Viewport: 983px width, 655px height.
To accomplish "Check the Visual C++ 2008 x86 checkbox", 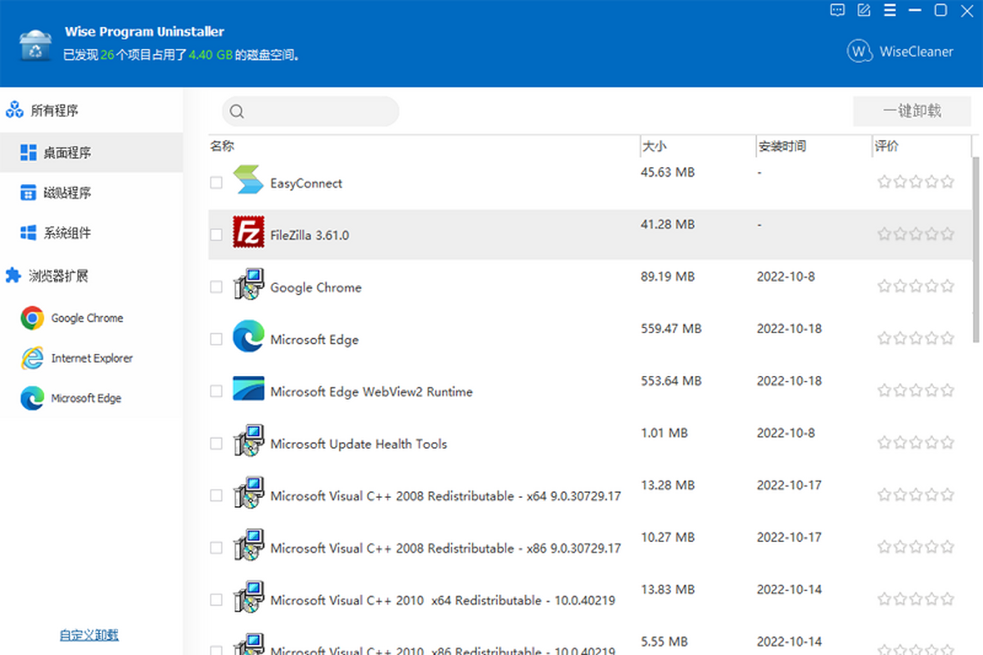I will pos(216,548).
